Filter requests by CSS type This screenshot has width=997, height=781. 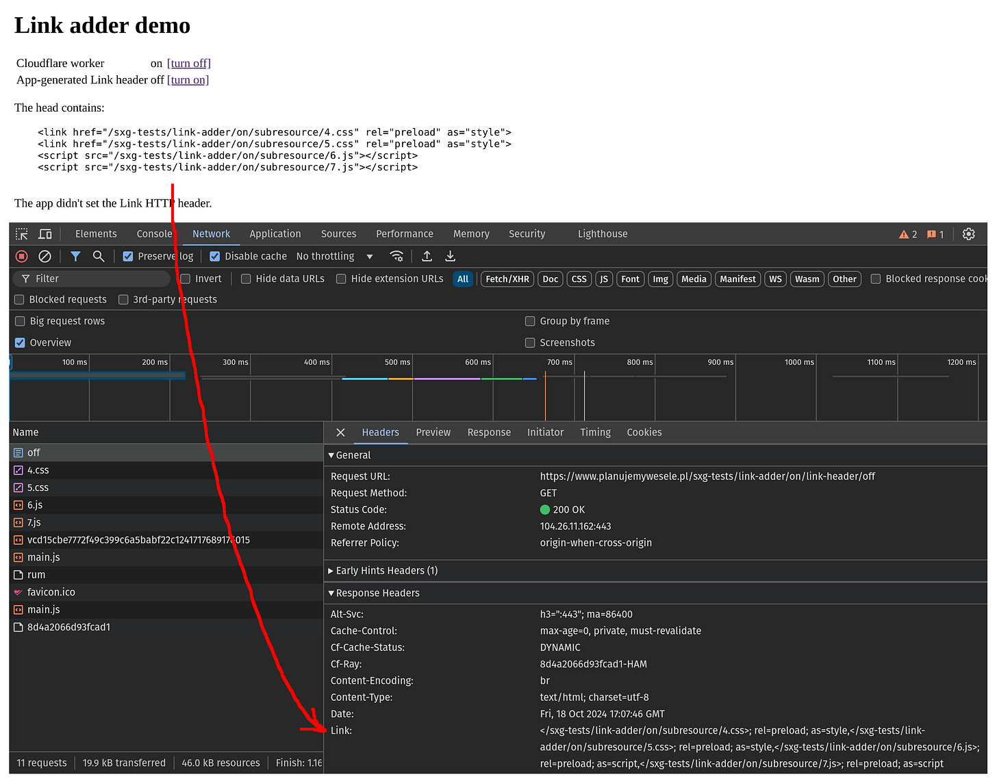[x=579, y=279]
